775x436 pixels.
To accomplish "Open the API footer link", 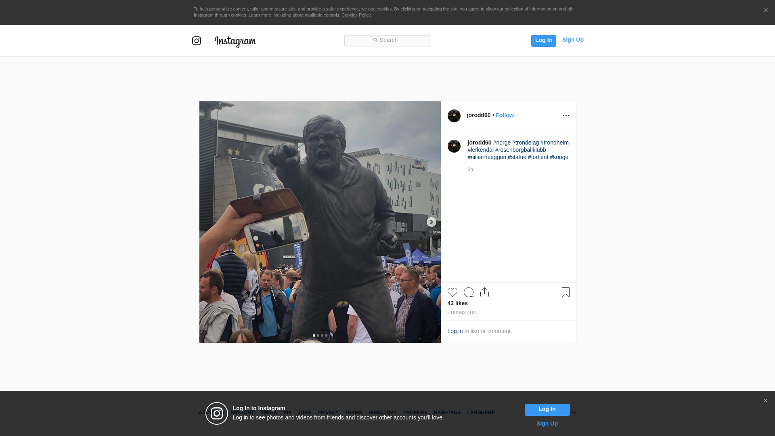I will [x=287, y=413].
